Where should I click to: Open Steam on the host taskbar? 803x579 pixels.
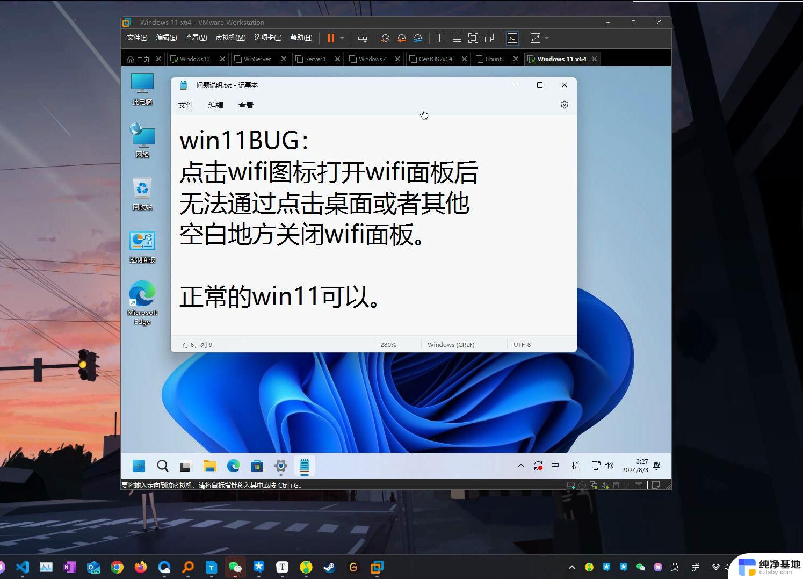[329, 567]
